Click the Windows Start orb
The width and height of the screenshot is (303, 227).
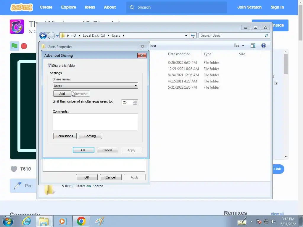click(x=8, y=221)
